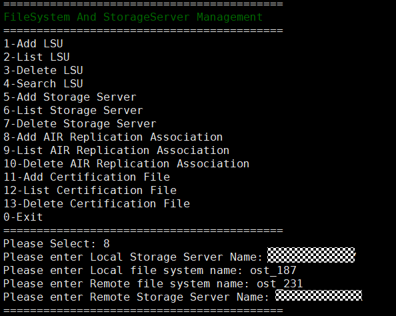The image size is (396, 316).
Task: Select the 5-Add Storage Server line
Action: point(70,97)
